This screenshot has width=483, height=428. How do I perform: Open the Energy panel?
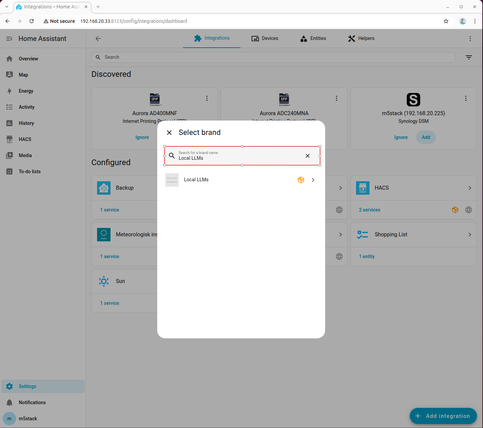tap(26, 91)
